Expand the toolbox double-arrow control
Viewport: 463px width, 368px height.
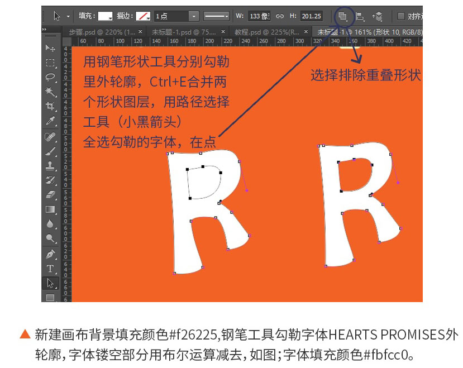pos(45,30)
